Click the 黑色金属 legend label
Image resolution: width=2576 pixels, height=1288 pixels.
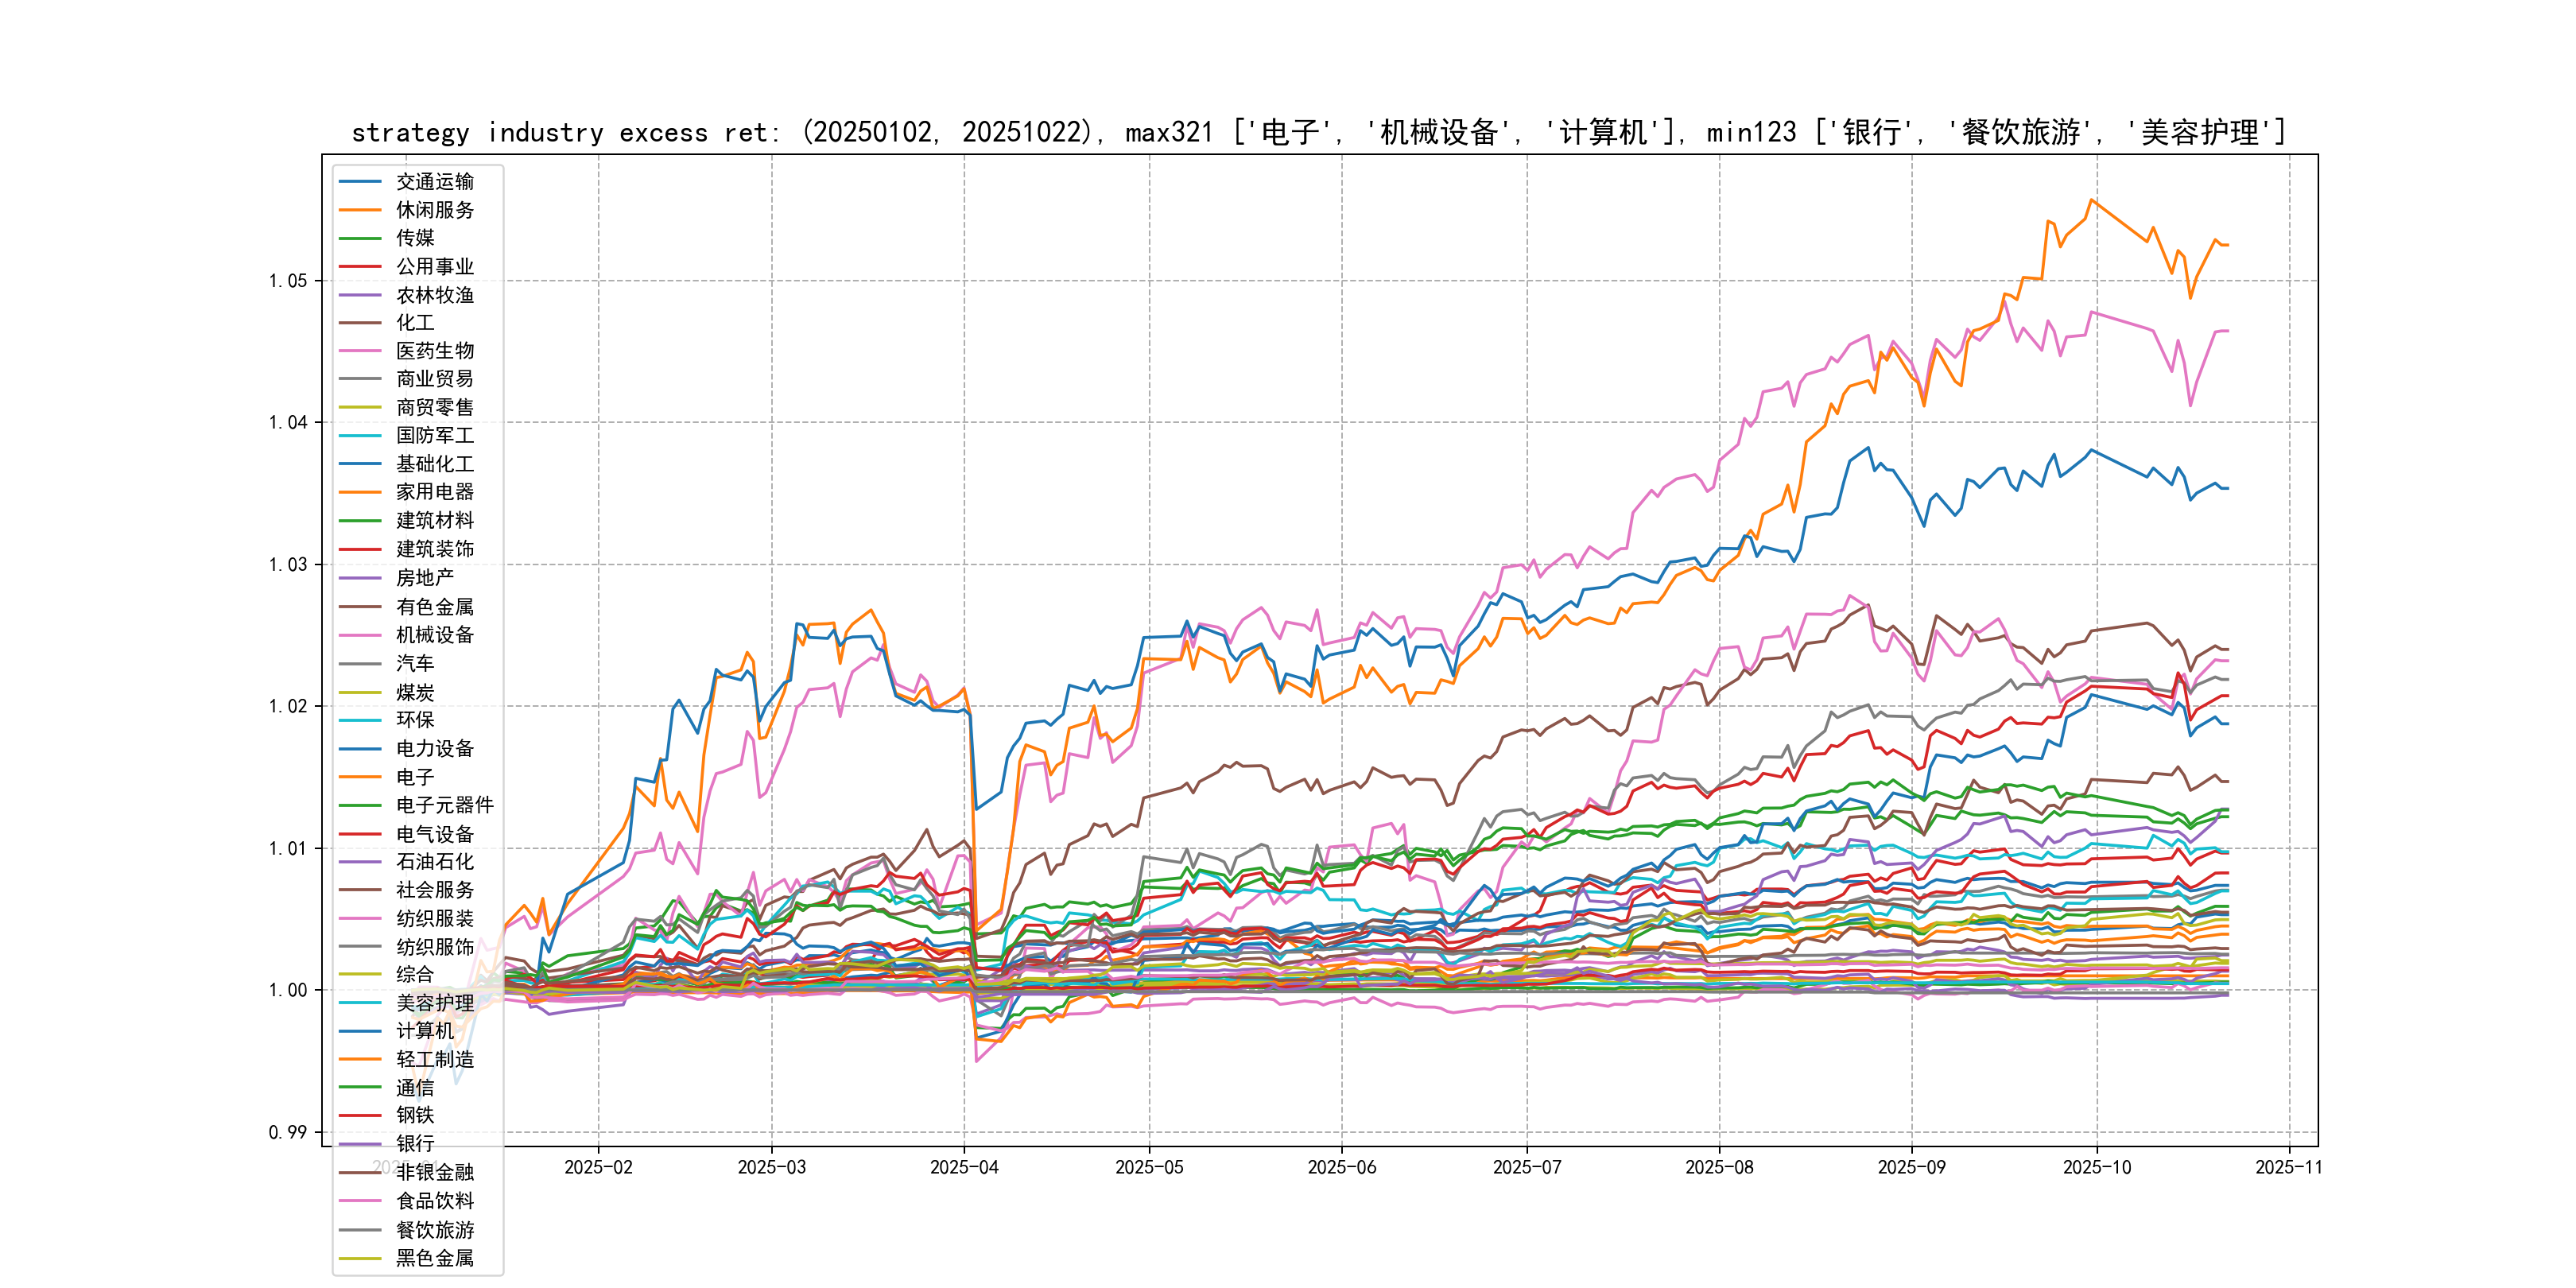coord(435,1258)
